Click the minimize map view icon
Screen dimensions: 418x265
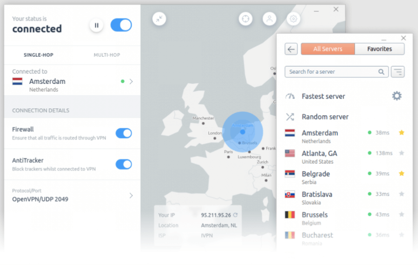[159, 19]
